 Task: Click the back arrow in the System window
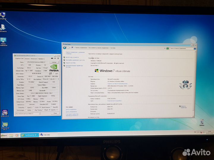(x=64, y=47)
